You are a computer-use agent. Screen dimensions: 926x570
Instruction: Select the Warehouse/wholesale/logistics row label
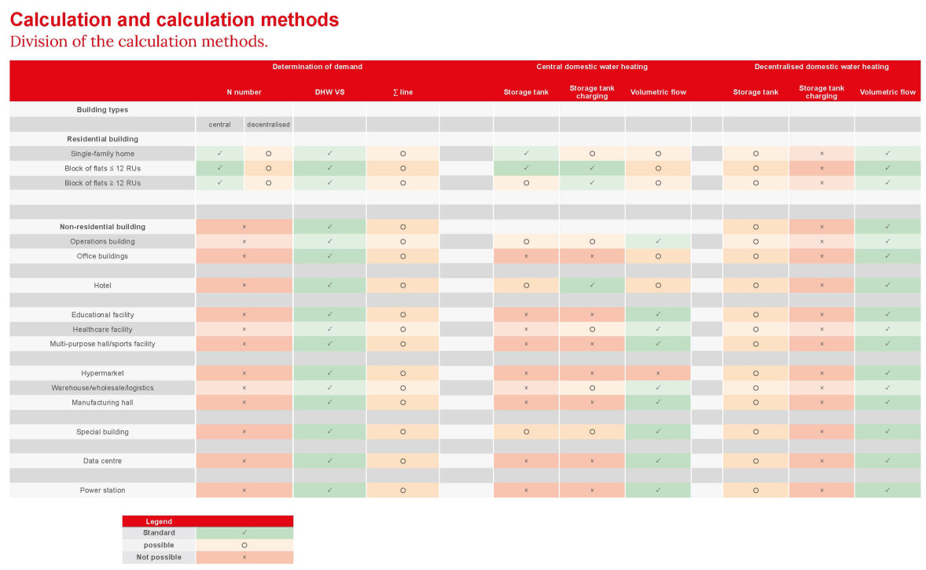pyautogui.click(x=102, y=388)
